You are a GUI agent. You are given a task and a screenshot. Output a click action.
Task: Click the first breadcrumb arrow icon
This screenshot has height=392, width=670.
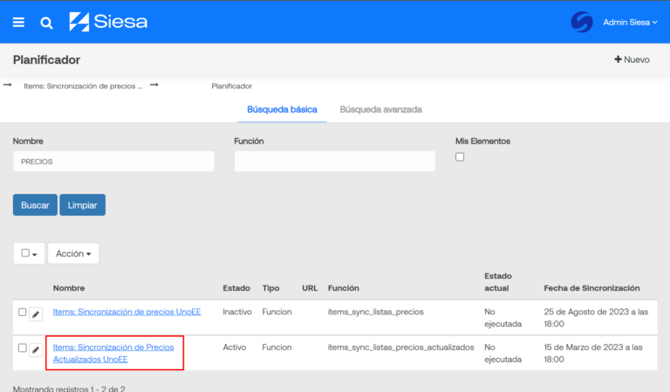click(8, 86)
